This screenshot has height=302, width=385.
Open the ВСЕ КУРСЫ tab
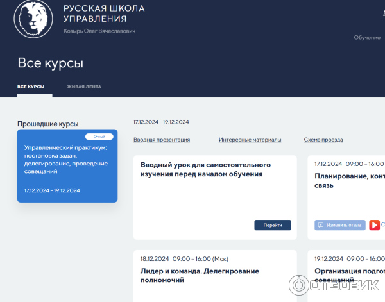coord(31,87)
